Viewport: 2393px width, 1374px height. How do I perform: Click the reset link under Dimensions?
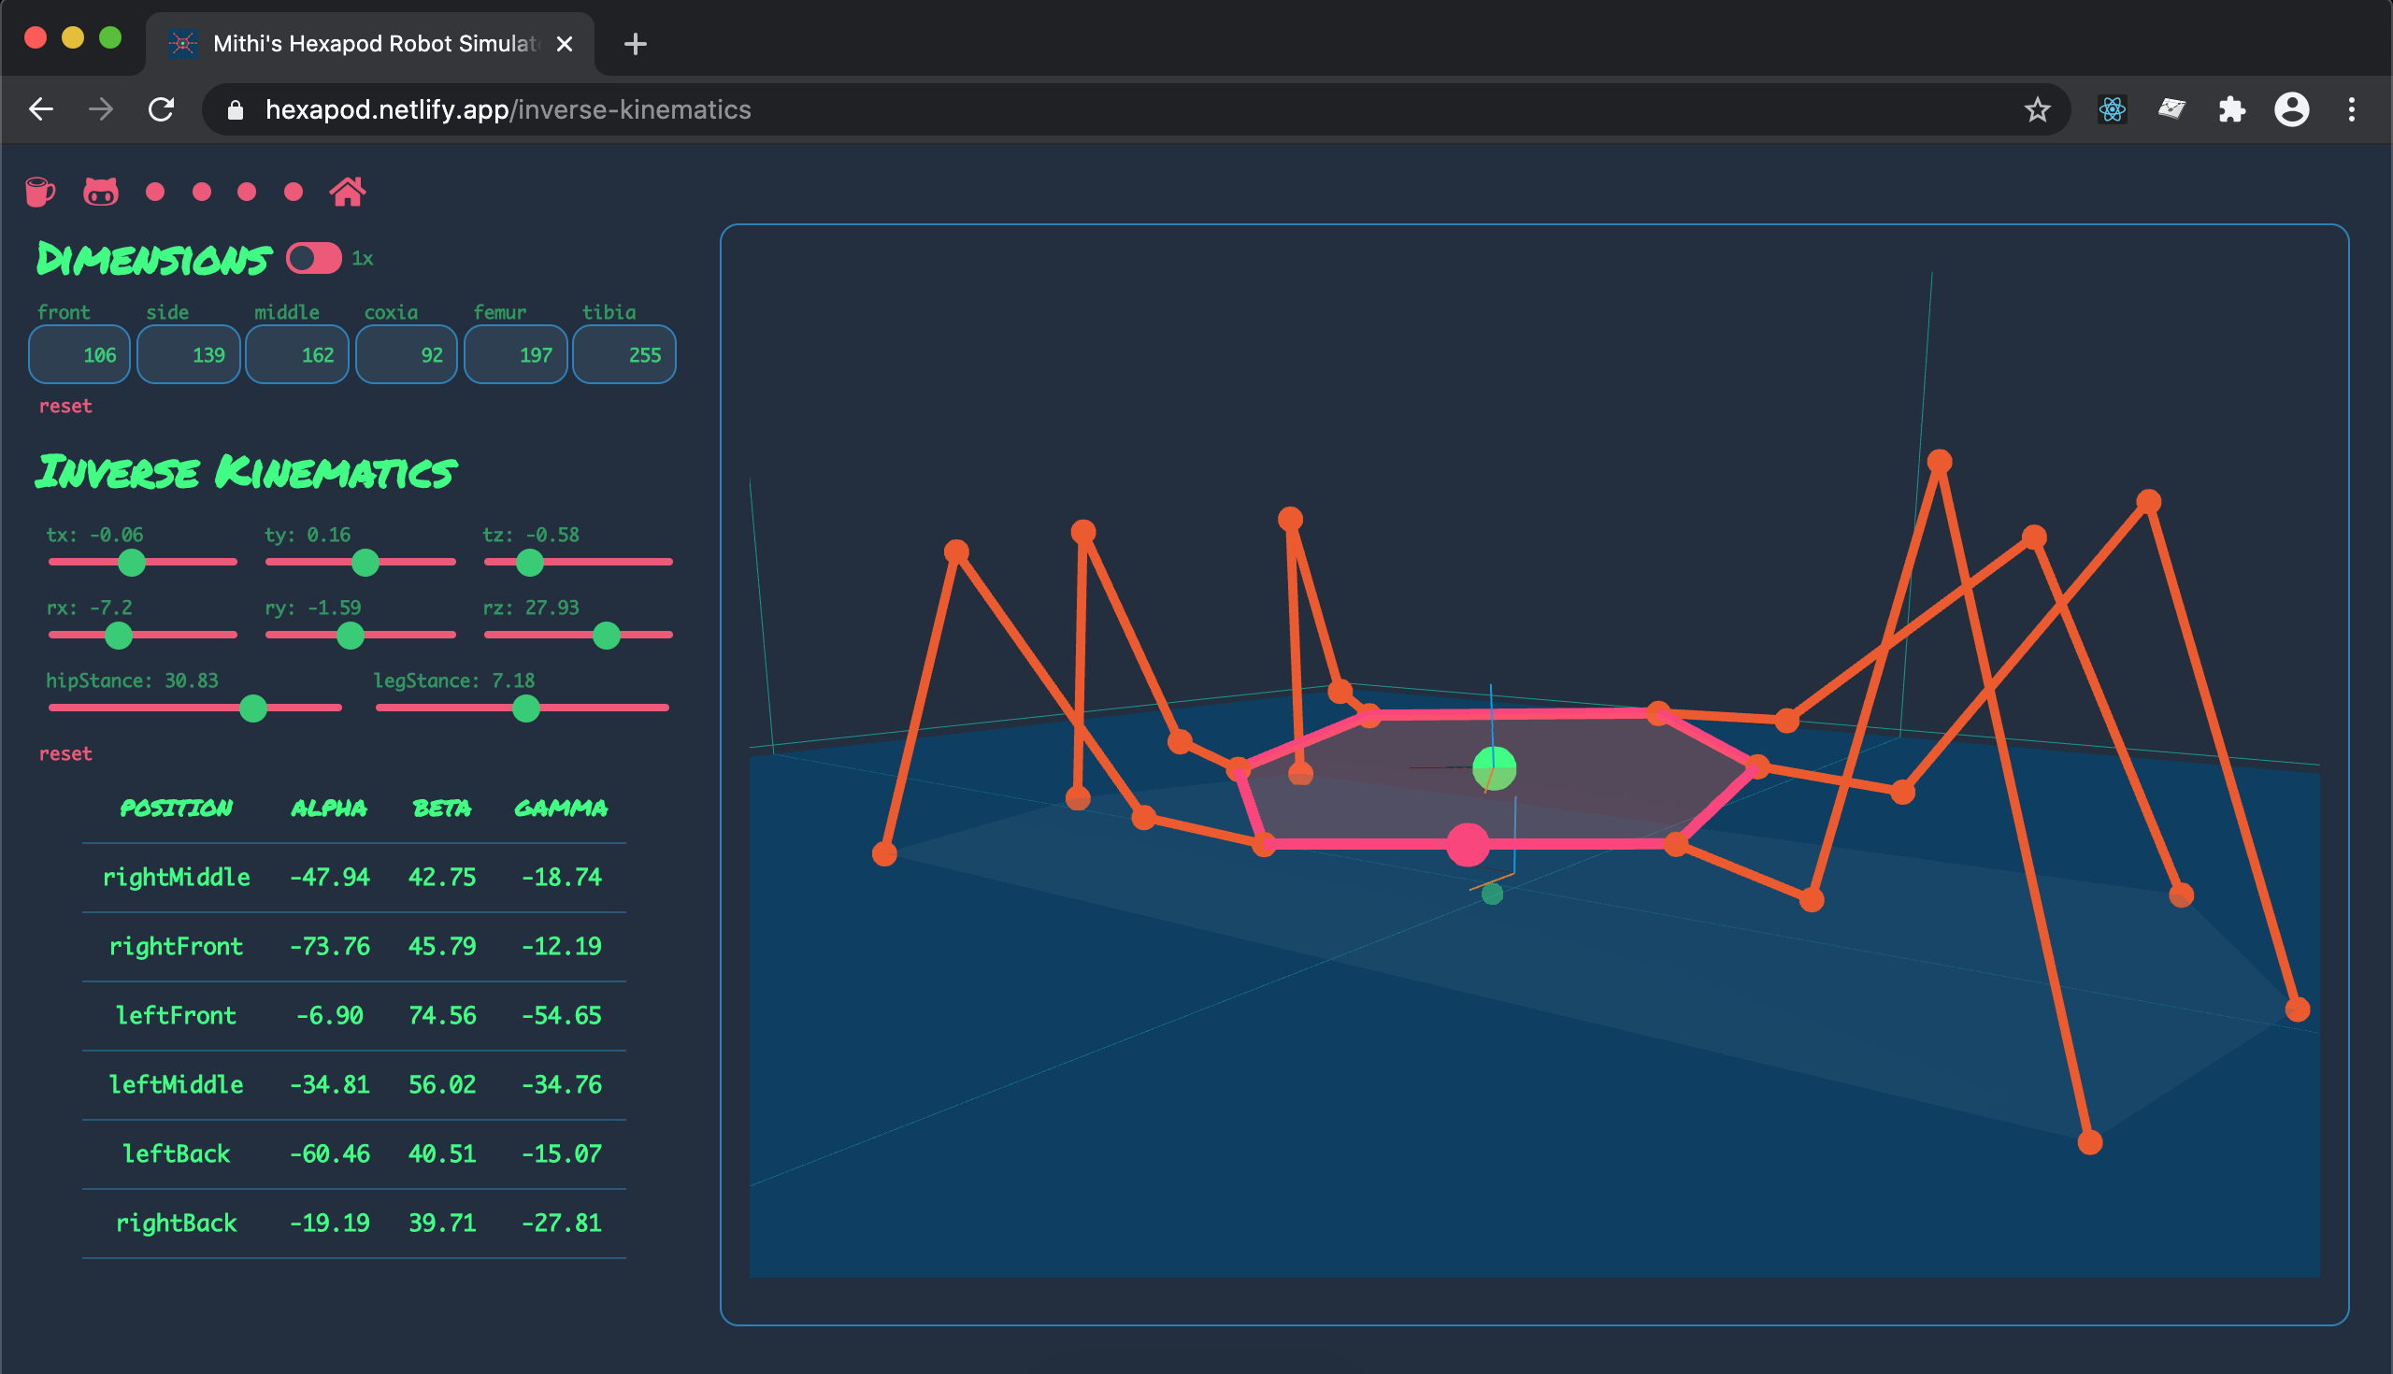(65, 406)
